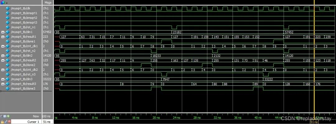This screenshot has height=124, width=336.
Task: Click the Cursor 1 name field
Action: point(26,122)
